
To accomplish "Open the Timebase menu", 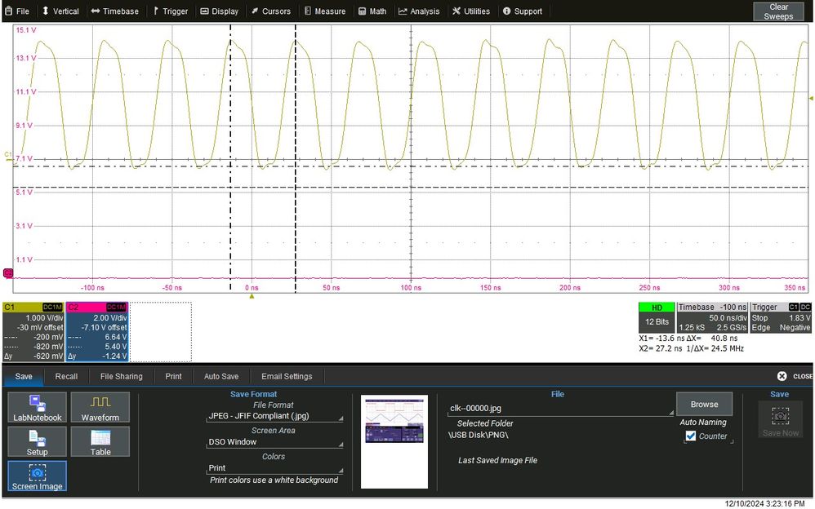I will tap(115, 11).
